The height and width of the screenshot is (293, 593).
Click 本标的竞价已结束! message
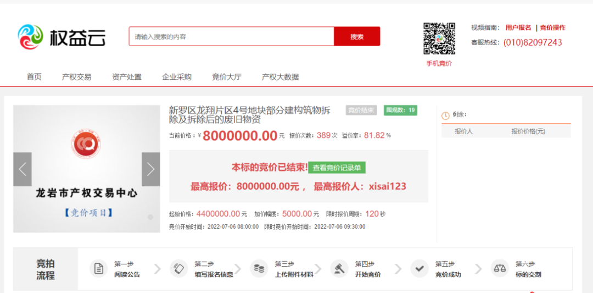point(270,168)
